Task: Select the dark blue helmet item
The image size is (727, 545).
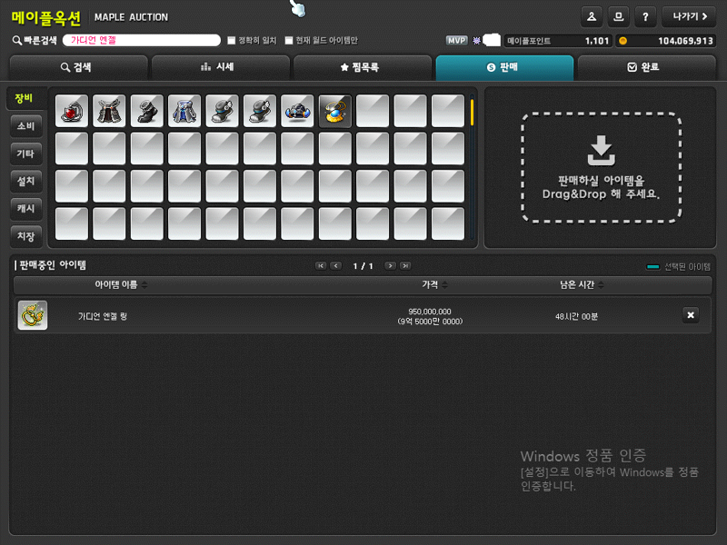Action: (297, 111)
